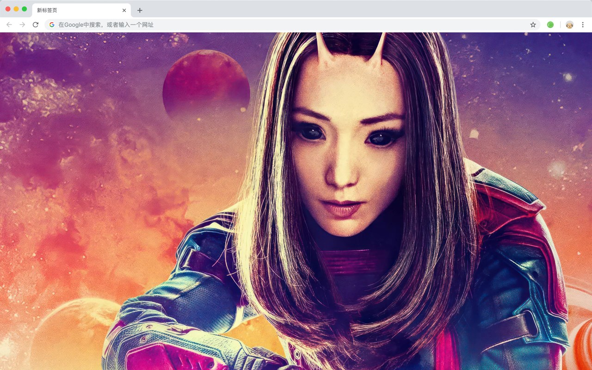Click the Google logo in address bar
The image size is (592, 370).
tap(52, 25)
